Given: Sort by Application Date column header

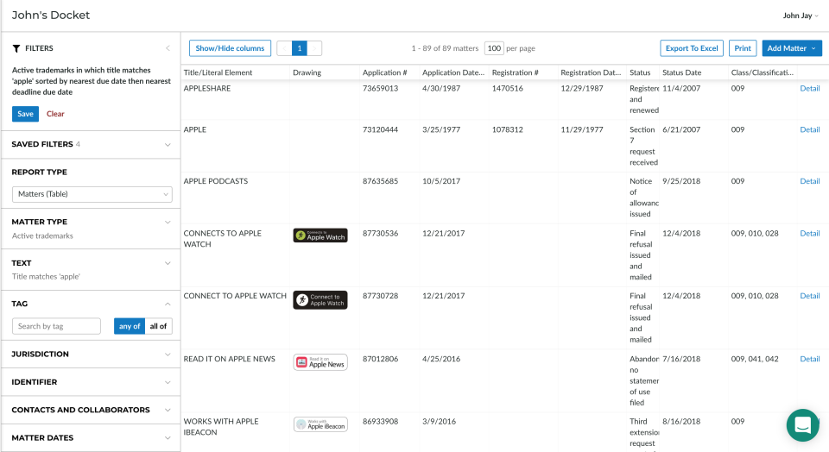Looking at the screenshot, I should tap(453, 72).
